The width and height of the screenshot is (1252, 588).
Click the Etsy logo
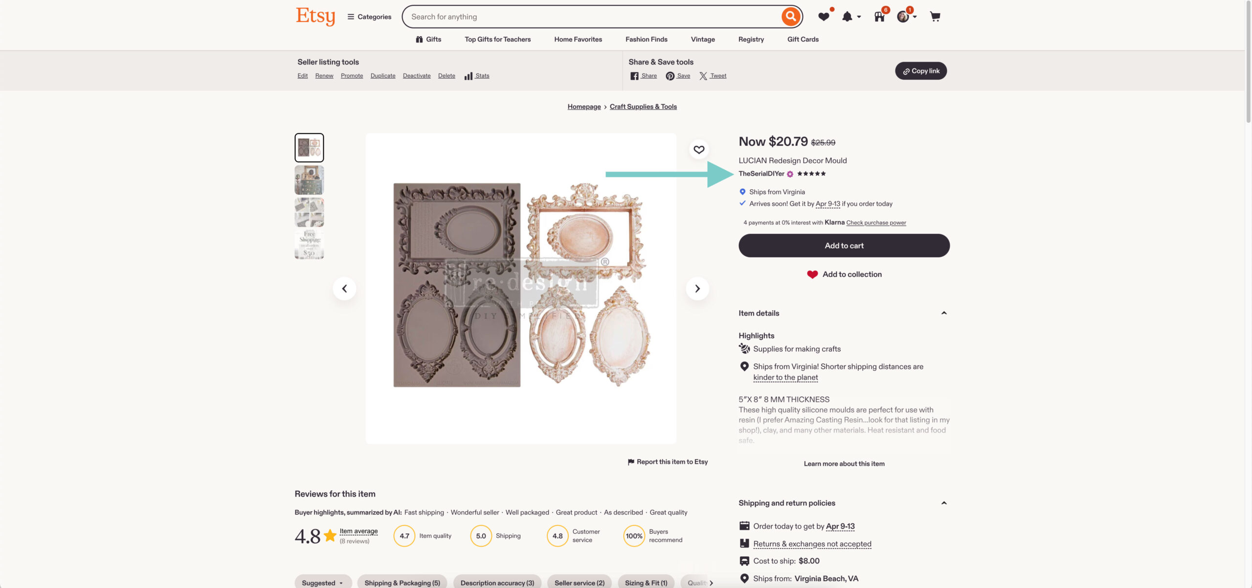(315, 16)
